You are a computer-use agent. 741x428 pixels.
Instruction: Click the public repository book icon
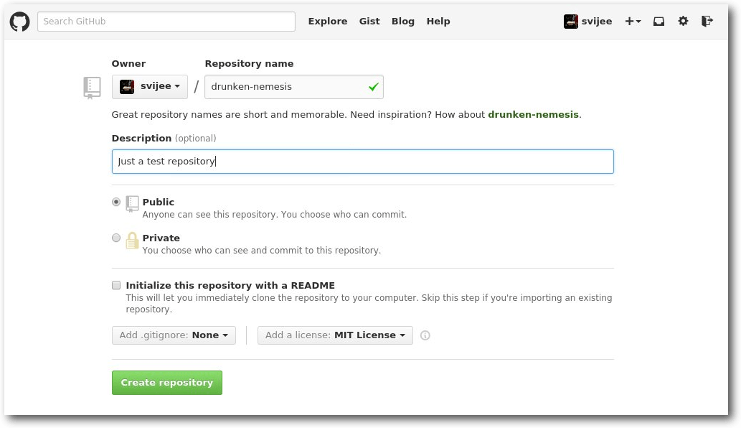(132, 204)
